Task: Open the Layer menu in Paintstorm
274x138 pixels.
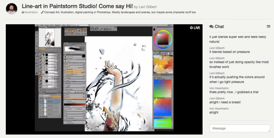Action: (51, 25)
